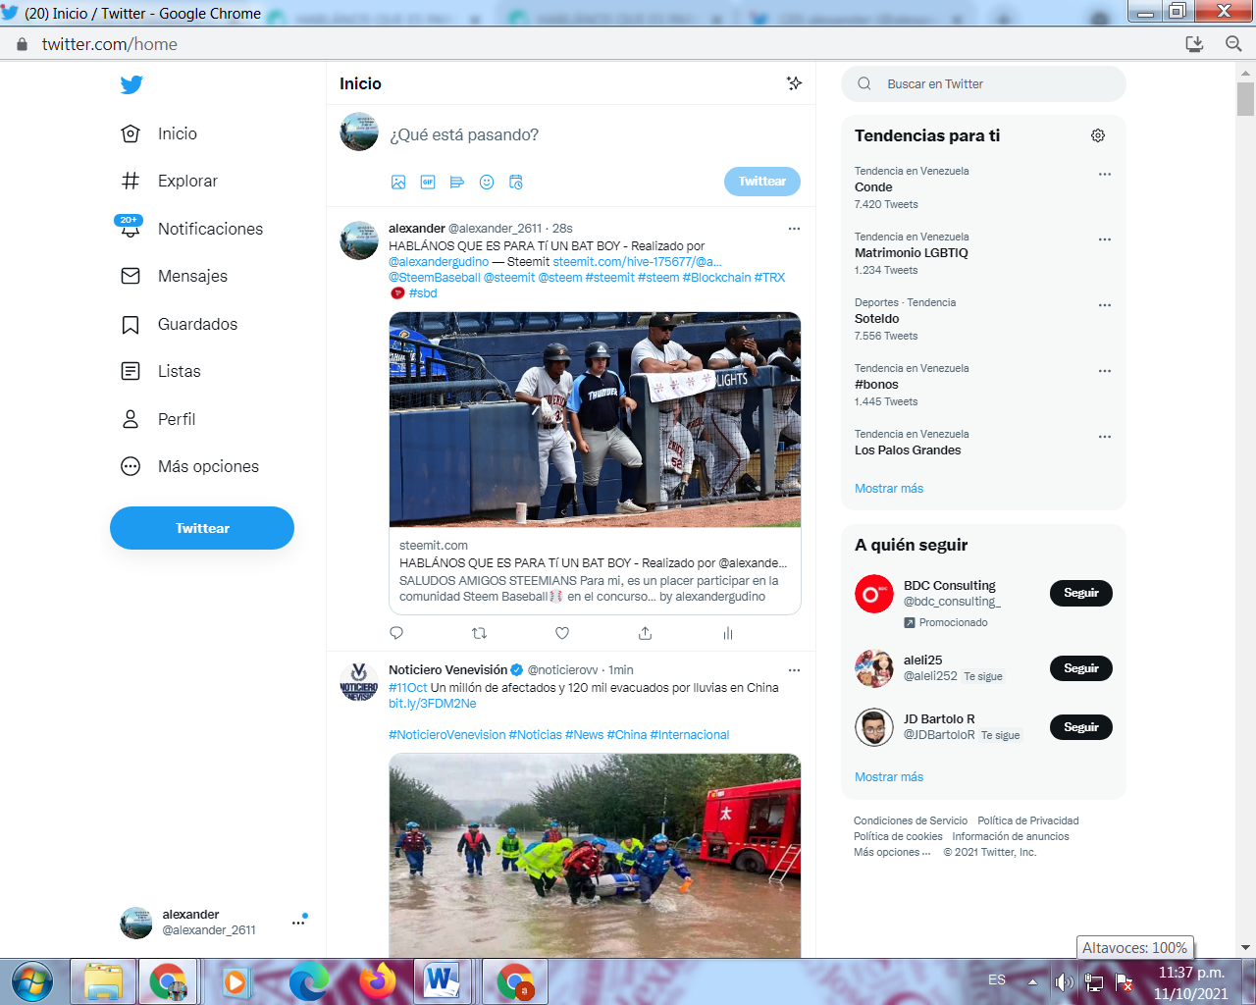Click the large blue Twittear button in sidebar

point(202,528)
